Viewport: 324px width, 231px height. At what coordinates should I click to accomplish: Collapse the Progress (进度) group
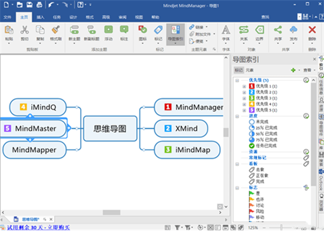(x=237, y=116)
